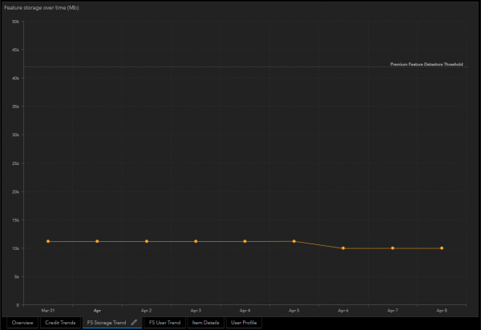The width and height of the screenshot is (481, 330).
Task: Click the Apr 6 x-axis label
Action: pos(343,311)
